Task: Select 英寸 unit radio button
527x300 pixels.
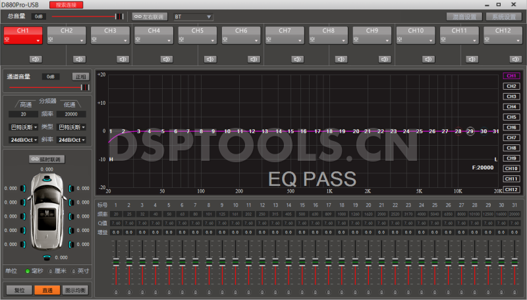Action: pyautogui.click(x=74, y=271)
